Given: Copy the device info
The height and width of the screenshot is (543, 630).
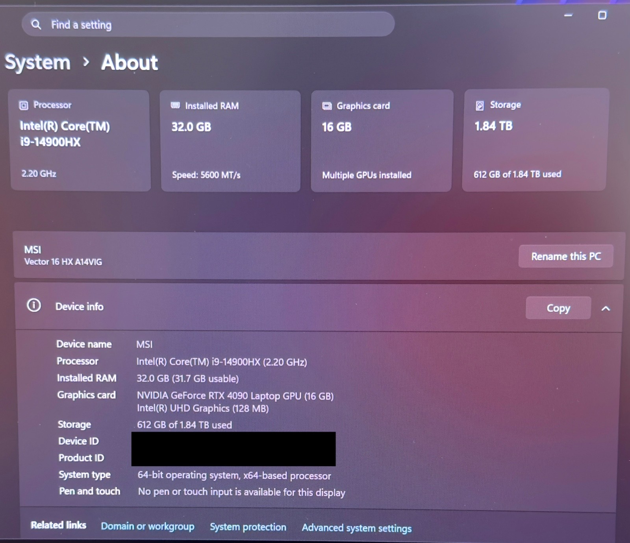Looking at the screenshot, I should [558, 308].
